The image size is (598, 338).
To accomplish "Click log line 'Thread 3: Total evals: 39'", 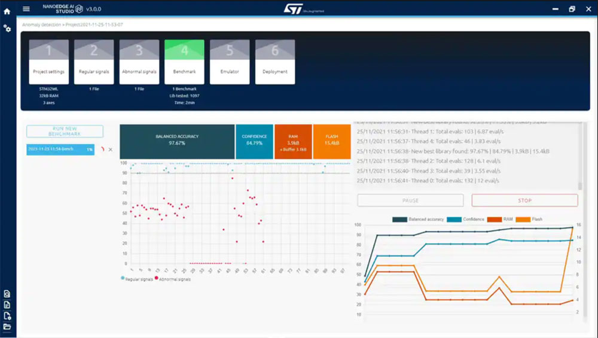I will pyautogui.click(x=429, y=171).
